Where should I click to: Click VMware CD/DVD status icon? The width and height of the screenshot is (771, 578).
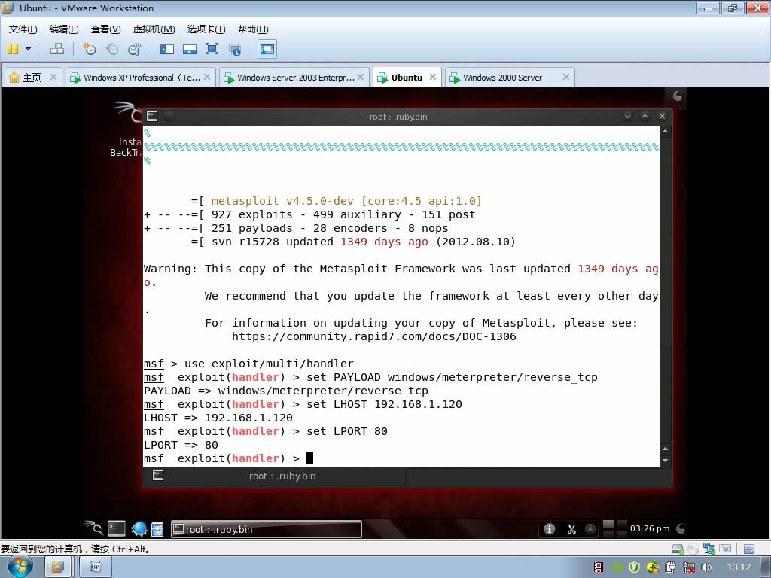point(693,549)
